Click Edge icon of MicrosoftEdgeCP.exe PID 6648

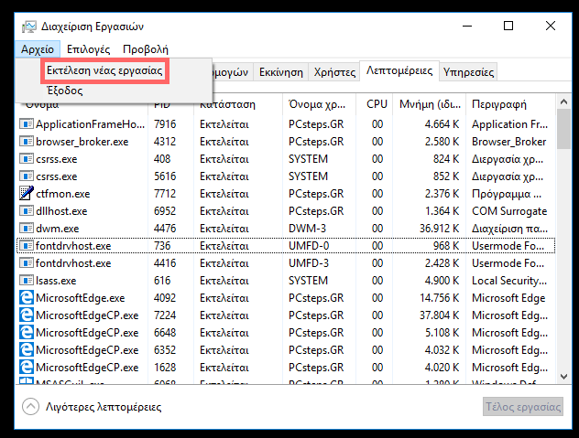click(27, 332)
